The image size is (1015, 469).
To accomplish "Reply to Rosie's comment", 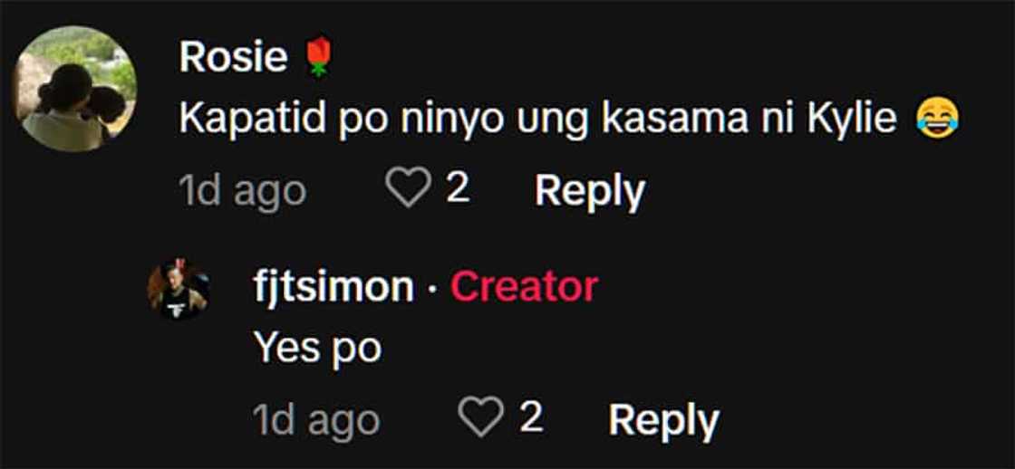I will pyautogui.click(x=590, y=191).
